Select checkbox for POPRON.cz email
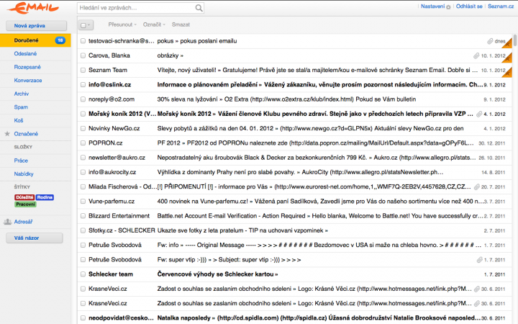This screenshot has height=324, width=518. coord(83,143)
